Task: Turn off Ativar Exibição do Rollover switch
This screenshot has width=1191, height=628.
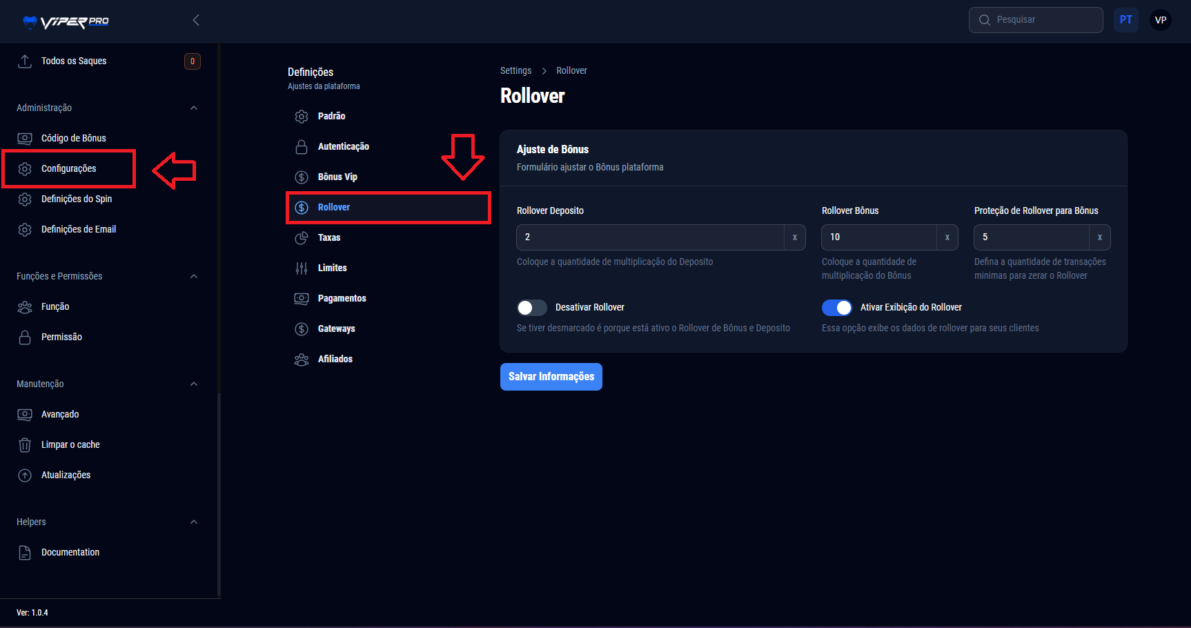Action: point(836,308)
